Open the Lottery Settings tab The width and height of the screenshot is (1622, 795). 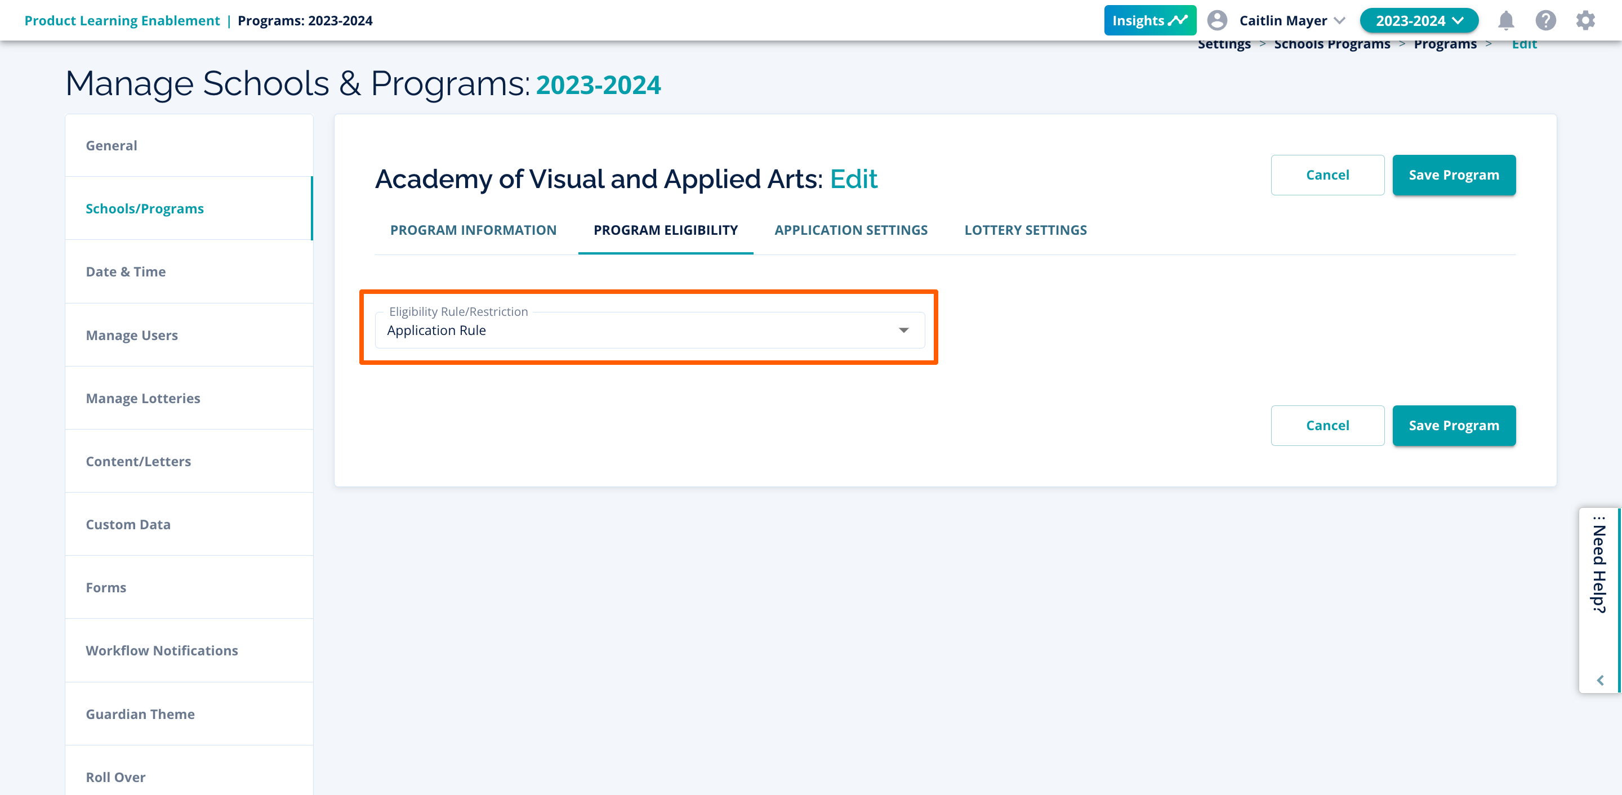[1025, 230]
